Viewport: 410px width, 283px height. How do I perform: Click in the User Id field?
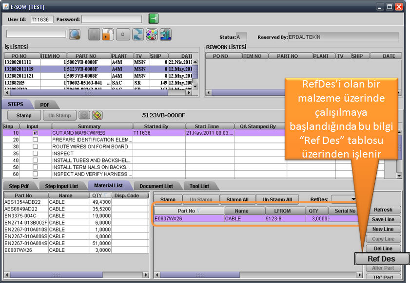[x=42, y=19]
